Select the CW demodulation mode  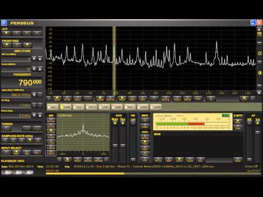pos(78,107)
